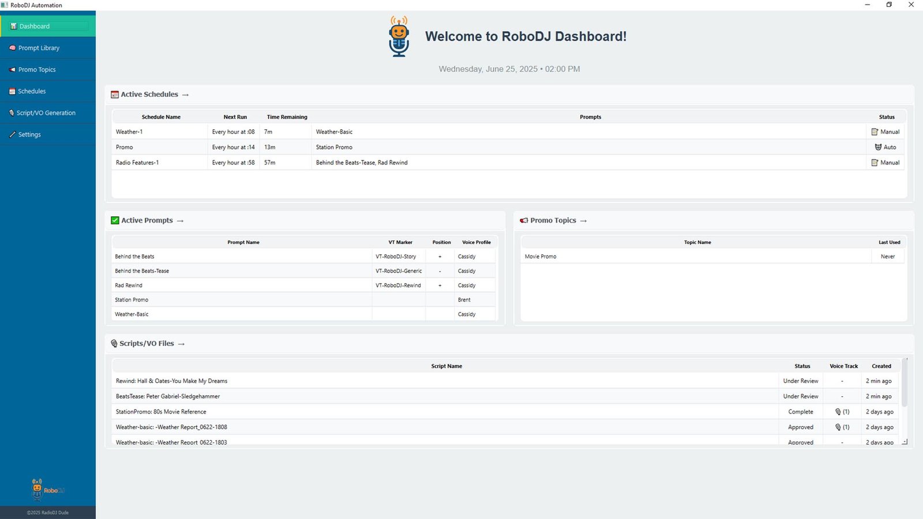Open Settings from the sidebar
Screen dimensions: 923x519
pyautogui.click(x=29, y=134)
